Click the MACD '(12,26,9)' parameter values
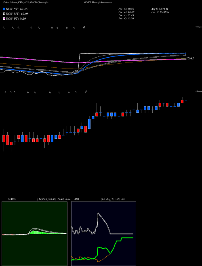202x266 pixels. pyautogui.click(x=53, y=199)
